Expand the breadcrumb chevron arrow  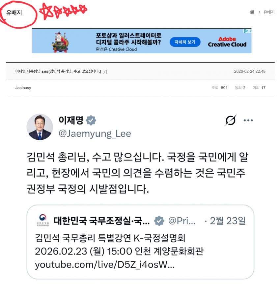coord(259,12)
